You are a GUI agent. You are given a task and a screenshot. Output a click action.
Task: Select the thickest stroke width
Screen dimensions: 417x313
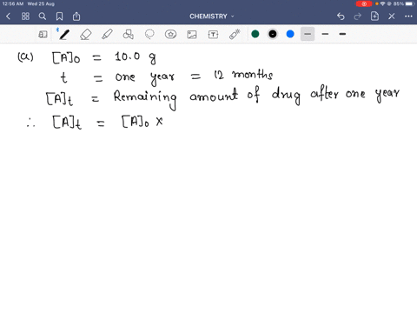point(342,34)
